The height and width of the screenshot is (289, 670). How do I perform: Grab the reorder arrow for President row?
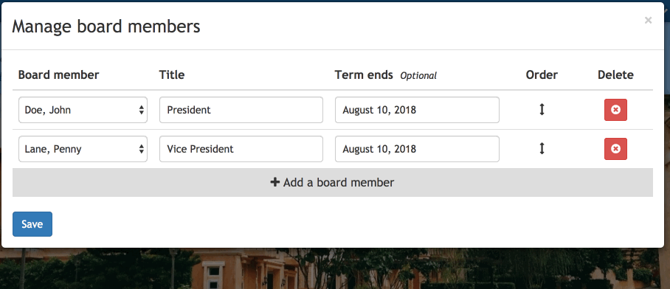click(542, 110)
